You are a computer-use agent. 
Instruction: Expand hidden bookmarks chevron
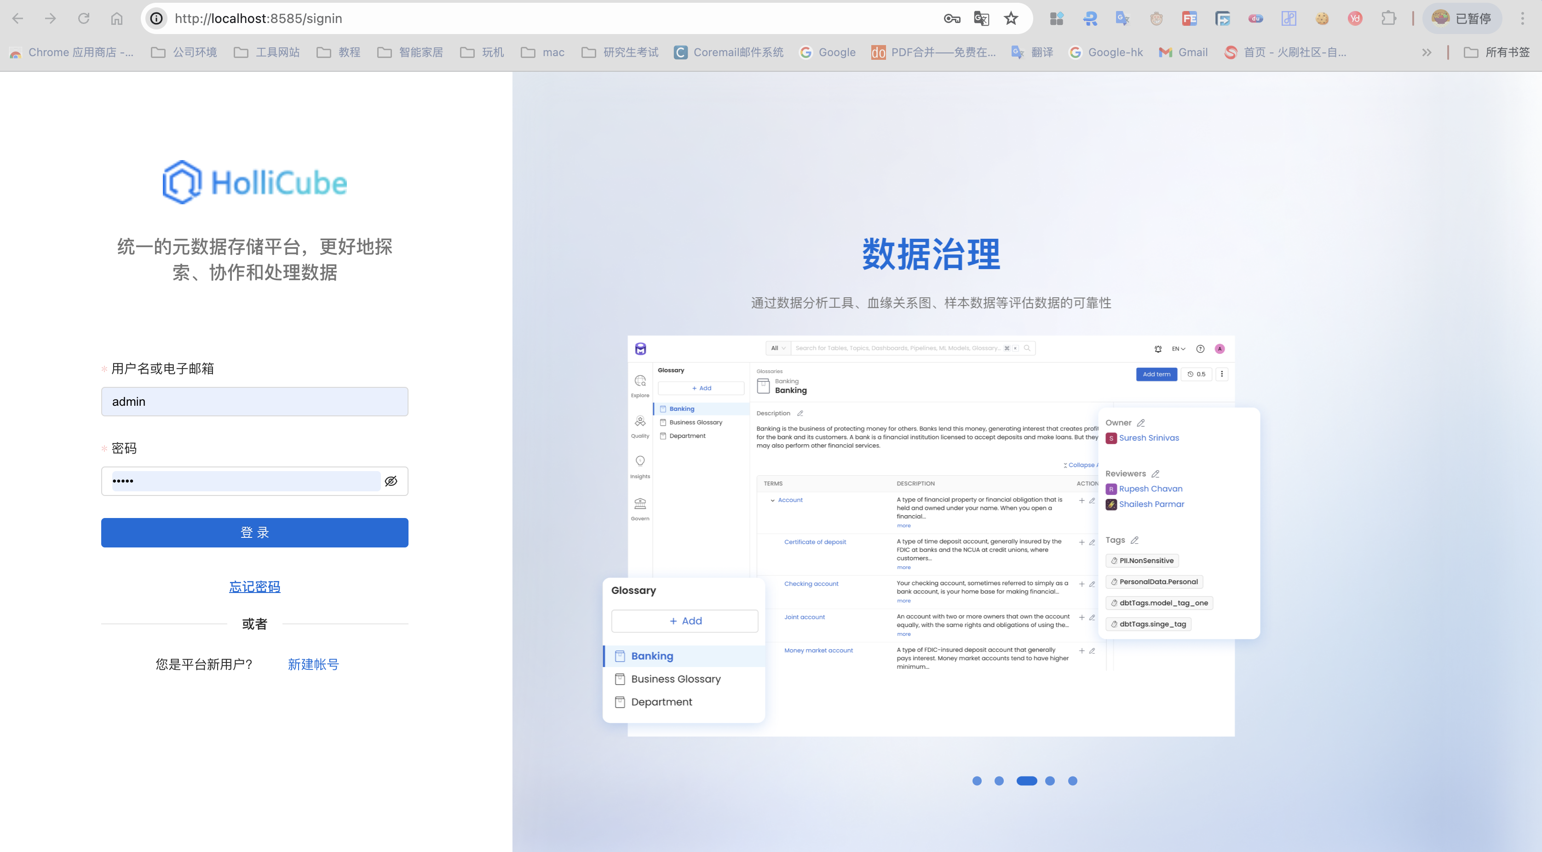tap(1427, 52)
